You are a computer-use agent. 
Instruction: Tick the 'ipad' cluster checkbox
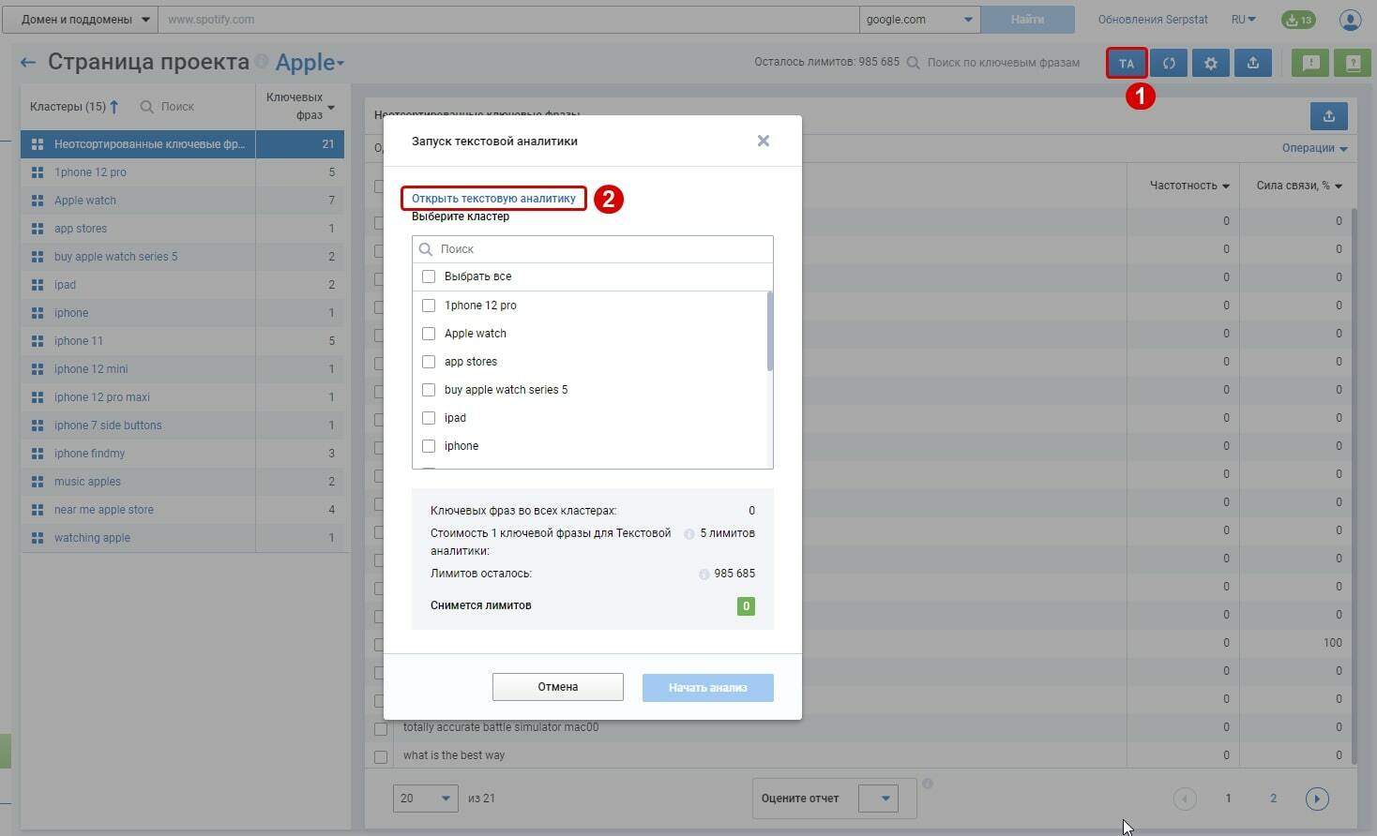coord(429,418)
